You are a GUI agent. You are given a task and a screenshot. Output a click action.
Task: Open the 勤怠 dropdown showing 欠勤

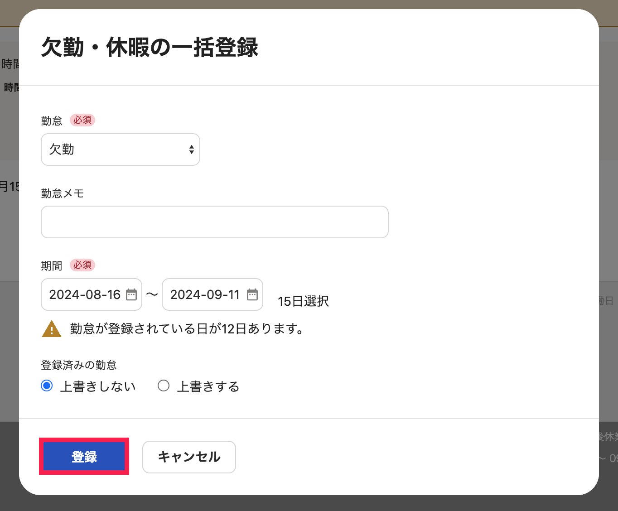[x=121, y=149]
